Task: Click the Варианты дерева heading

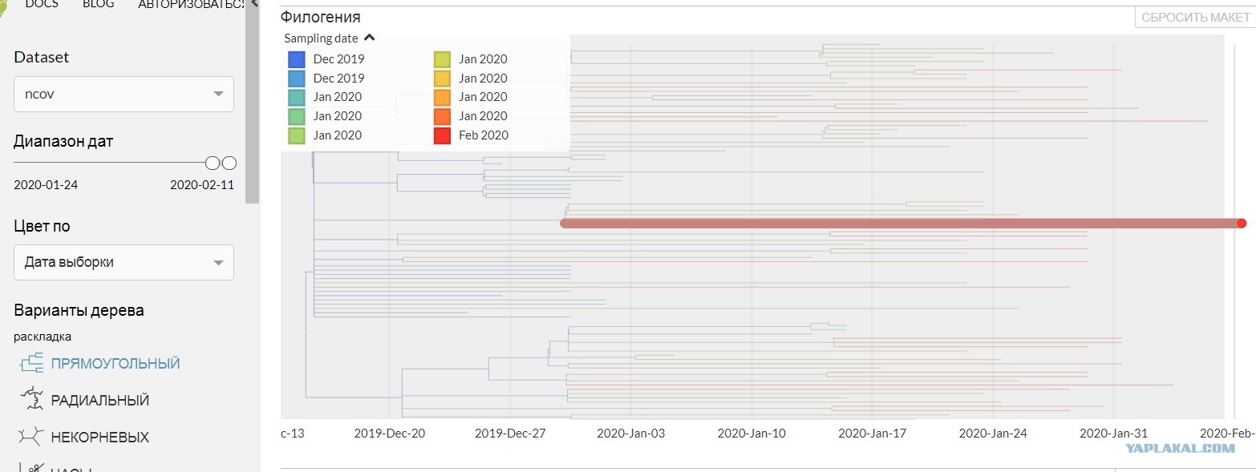Action: pyautogui.click(x=79, y=311)
